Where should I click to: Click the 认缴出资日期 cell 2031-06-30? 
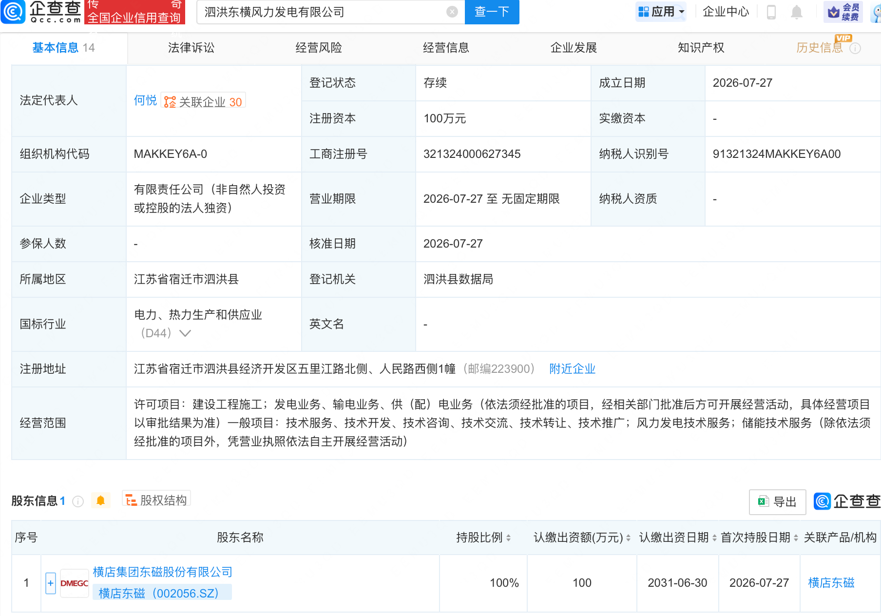677,583
